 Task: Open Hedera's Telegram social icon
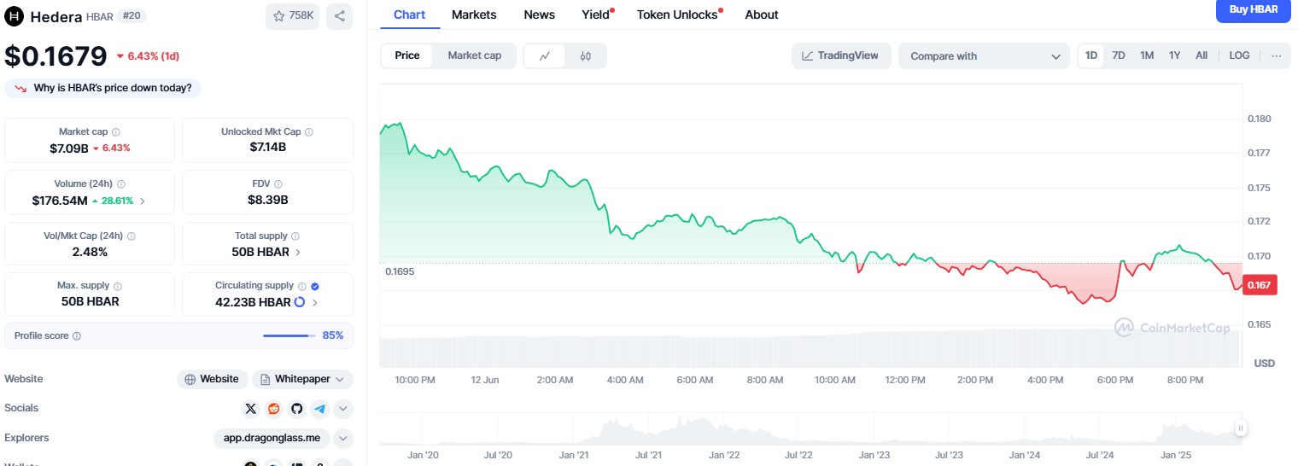pyautogui.click(x=319, y=409)
